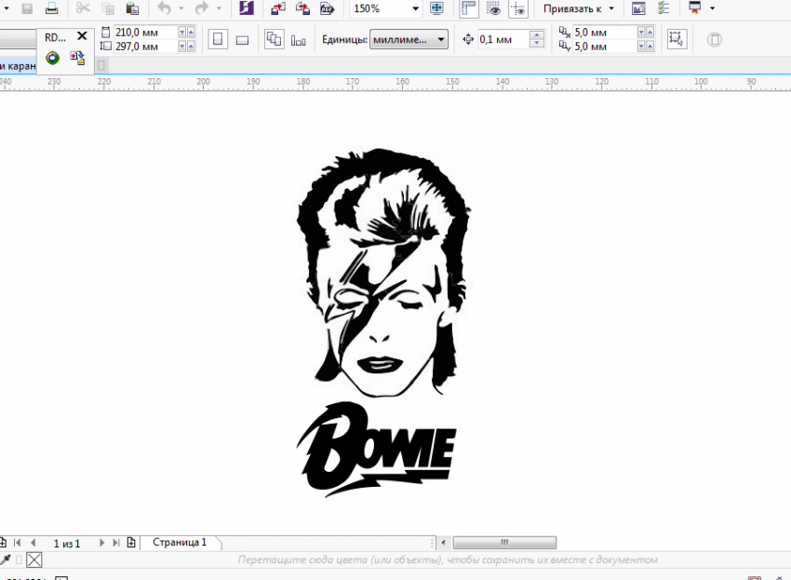Click the Paste clipboard icon
The width and height of the screenshot is (791, 580).
(132, 8)
